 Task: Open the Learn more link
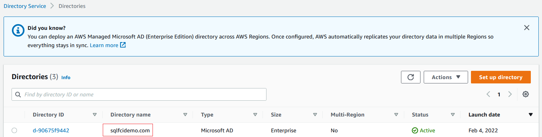pos(104,45)
